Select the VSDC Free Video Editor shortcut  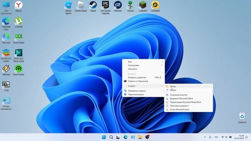coord(18,55)
